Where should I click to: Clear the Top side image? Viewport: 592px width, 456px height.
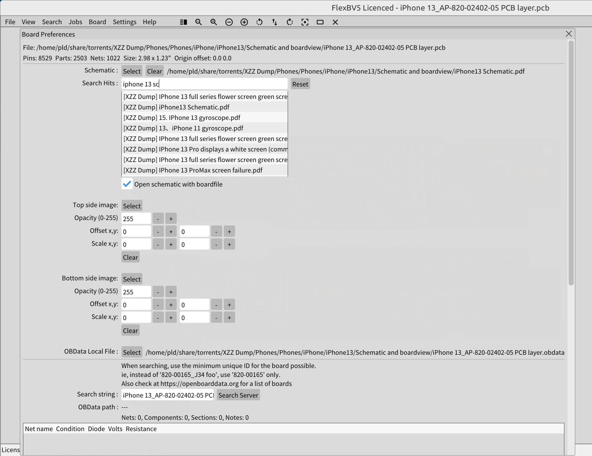(130, 257)
